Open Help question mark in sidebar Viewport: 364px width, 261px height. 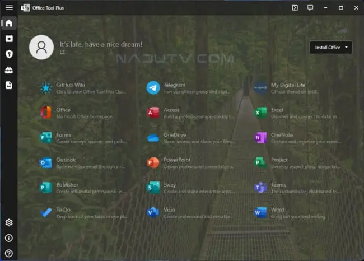(9, 253)
